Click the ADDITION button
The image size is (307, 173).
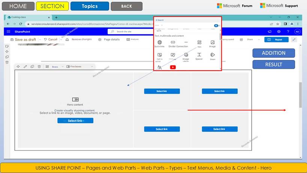(273, 53)
